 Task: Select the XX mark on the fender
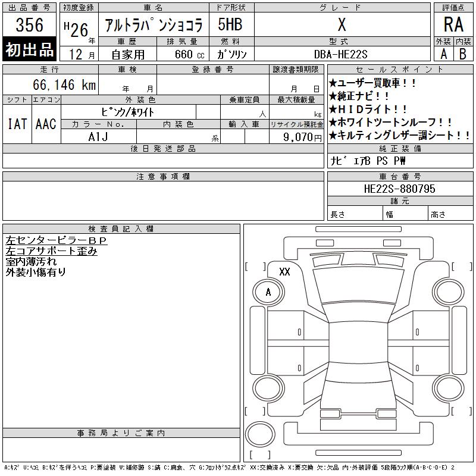coord(284,272)
